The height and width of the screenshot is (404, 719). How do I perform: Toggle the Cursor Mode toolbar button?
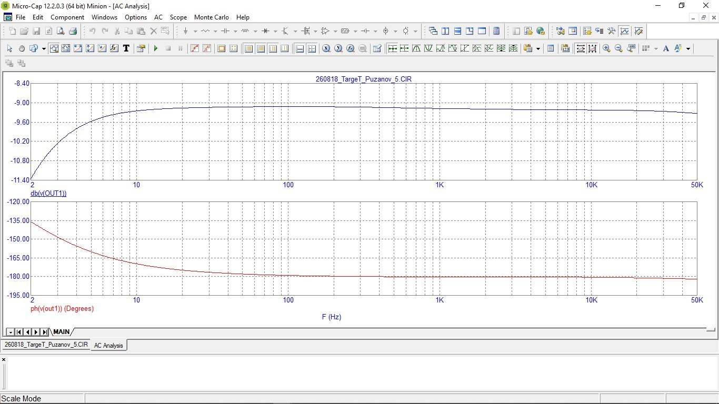click(x=66, y=48)
